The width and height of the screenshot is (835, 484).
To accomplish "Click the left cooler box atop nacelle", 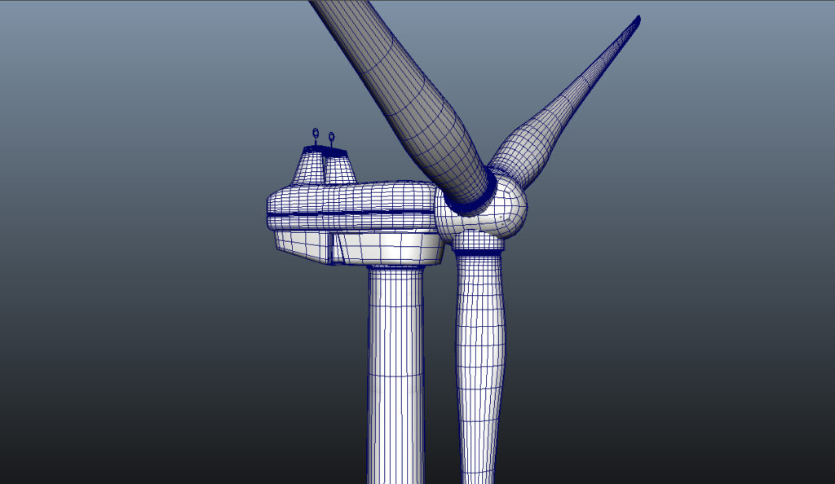I will (x=310, y=166).
